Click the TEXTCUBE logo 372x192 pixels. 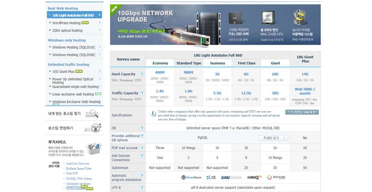276,177
